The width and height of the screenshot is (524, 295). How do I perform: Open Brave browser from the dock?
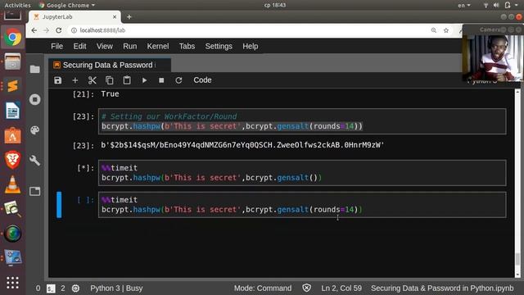(x=13, y=160)
